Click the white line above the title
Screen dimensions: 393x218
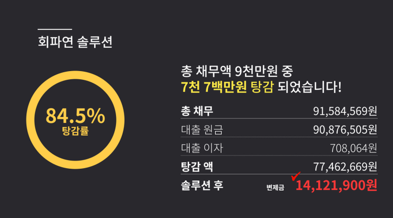[55, 29]
